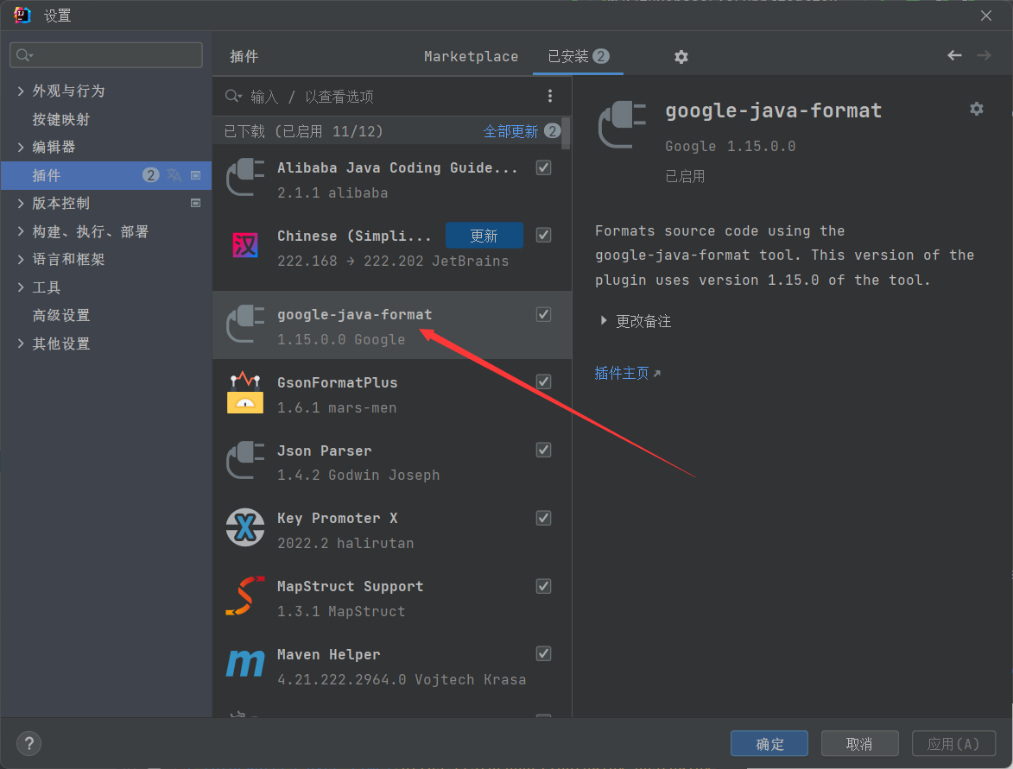This screenshot has height=769, width=1013.
Task: Click the 取消 cancel button
Action: (x=859, y=744)
